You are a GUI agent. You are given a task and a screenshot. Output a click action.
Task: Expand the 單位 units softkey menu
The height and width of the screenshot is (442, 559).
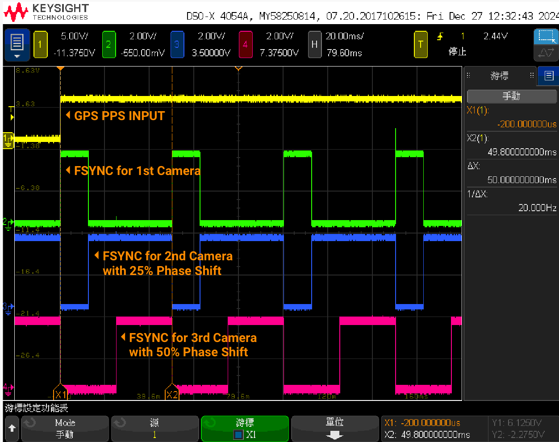point(334,428)
